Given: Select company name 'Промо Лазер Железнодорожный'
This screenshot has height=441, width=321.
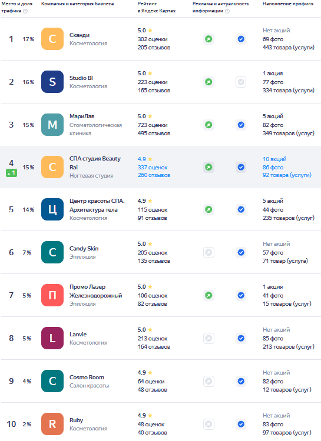Looking at the screenshot, I should click(96, 291).
